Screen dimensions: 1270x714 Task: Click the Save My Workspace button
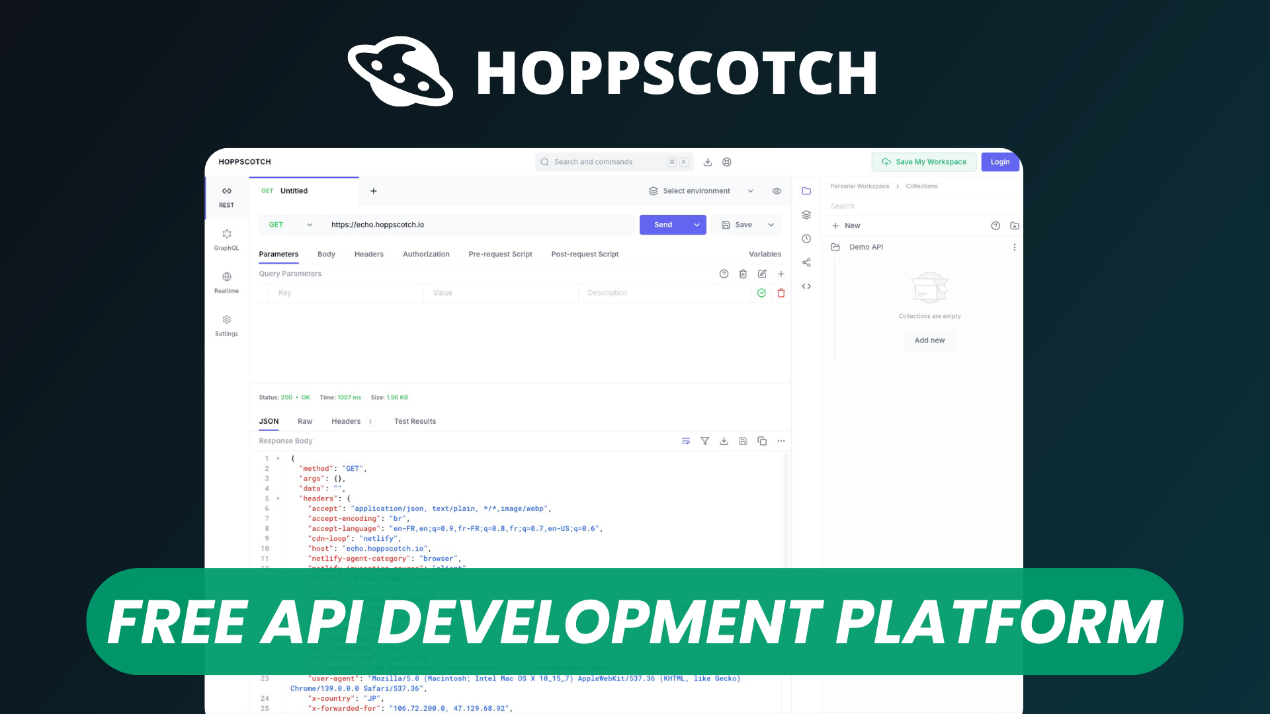[923, 161]
